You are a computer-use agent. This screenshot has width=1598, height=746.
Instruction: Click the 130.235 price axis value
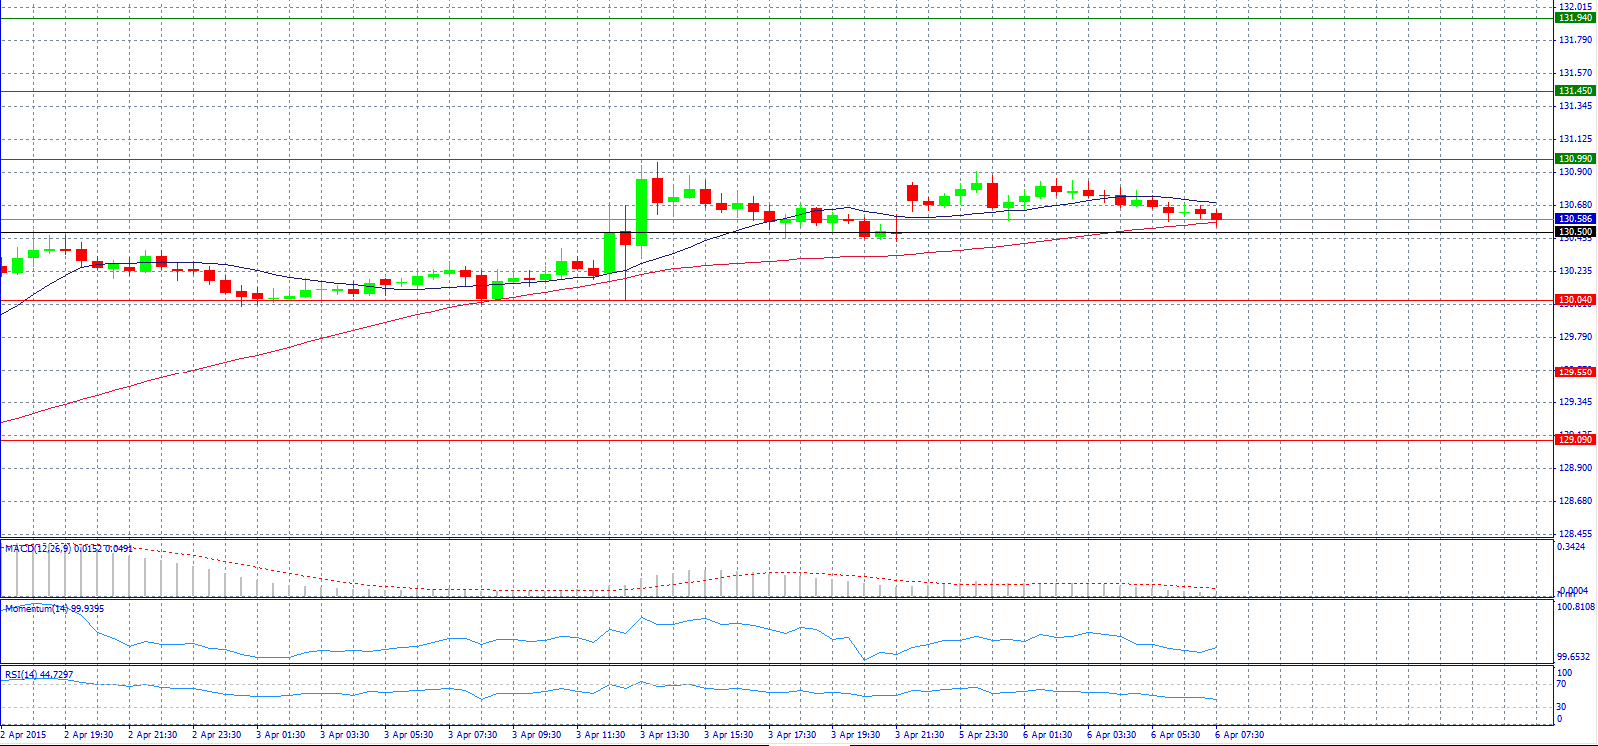coord(1576,271)
